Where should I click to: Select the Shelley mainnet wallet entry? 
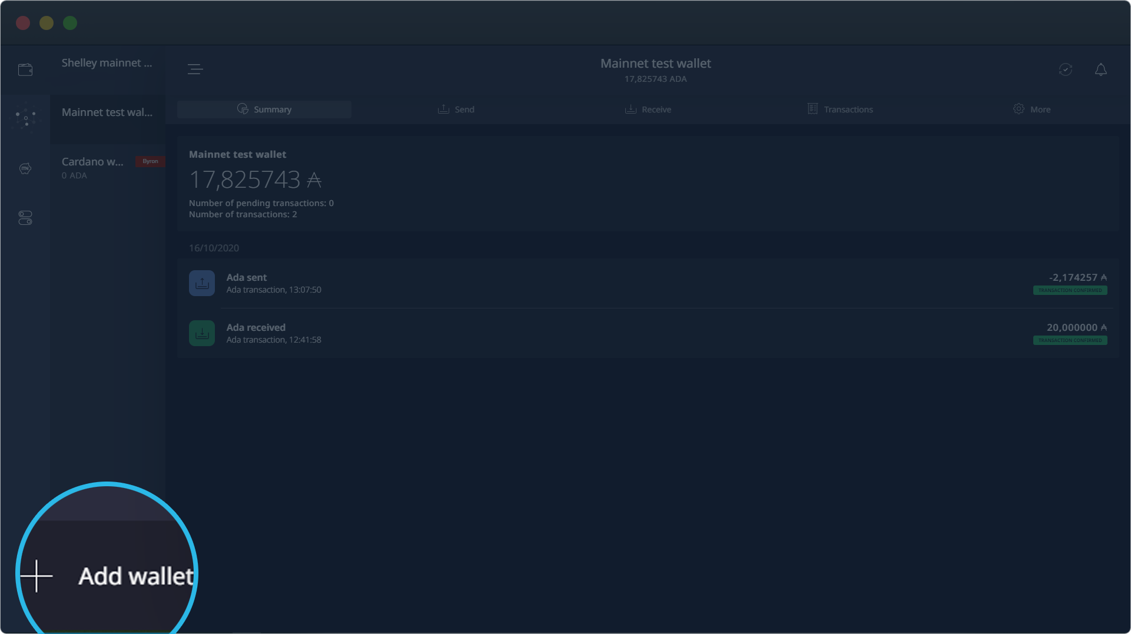[x=108, y=69]
